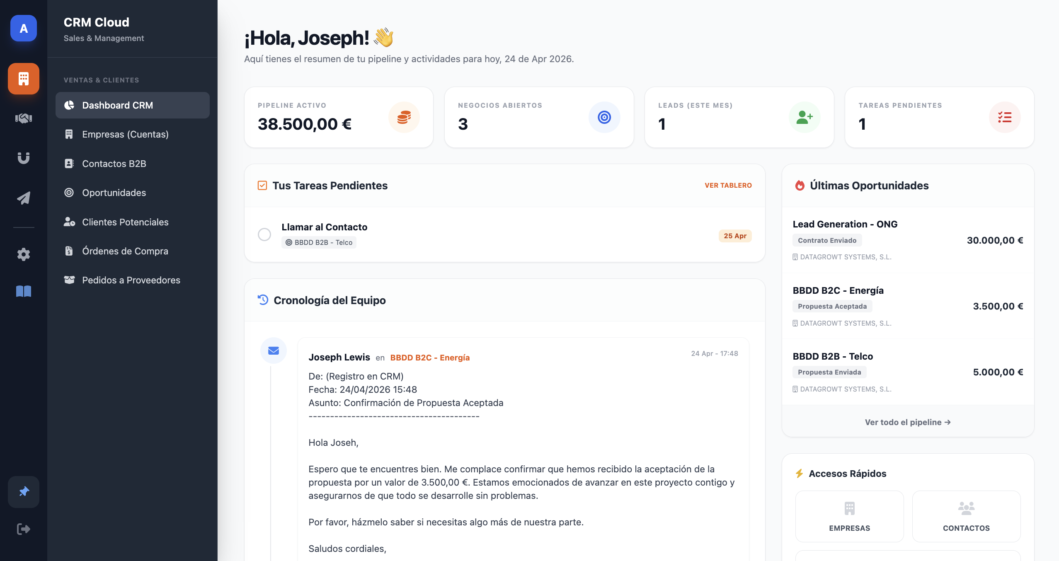The image size is (1059, 561).
Task: Go to Oportunidades in sidebar
Action: [x=114, y=193]
